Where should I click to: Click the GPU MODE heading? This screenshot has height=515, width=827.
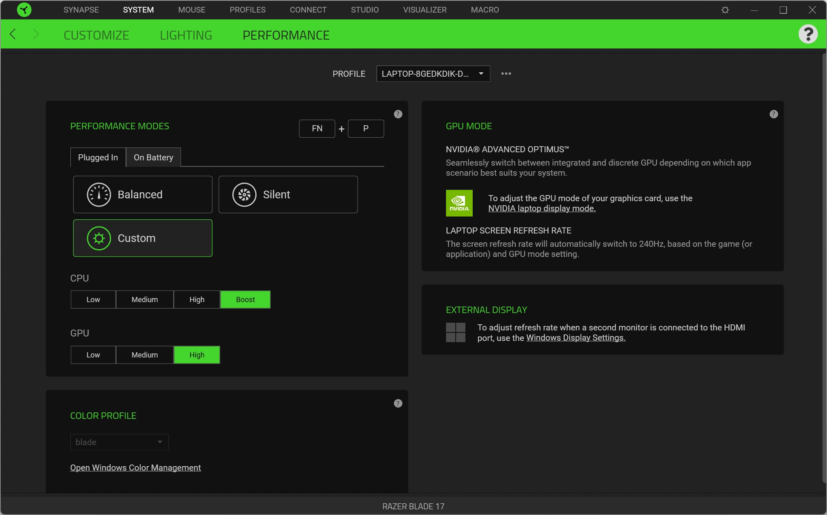469,126
